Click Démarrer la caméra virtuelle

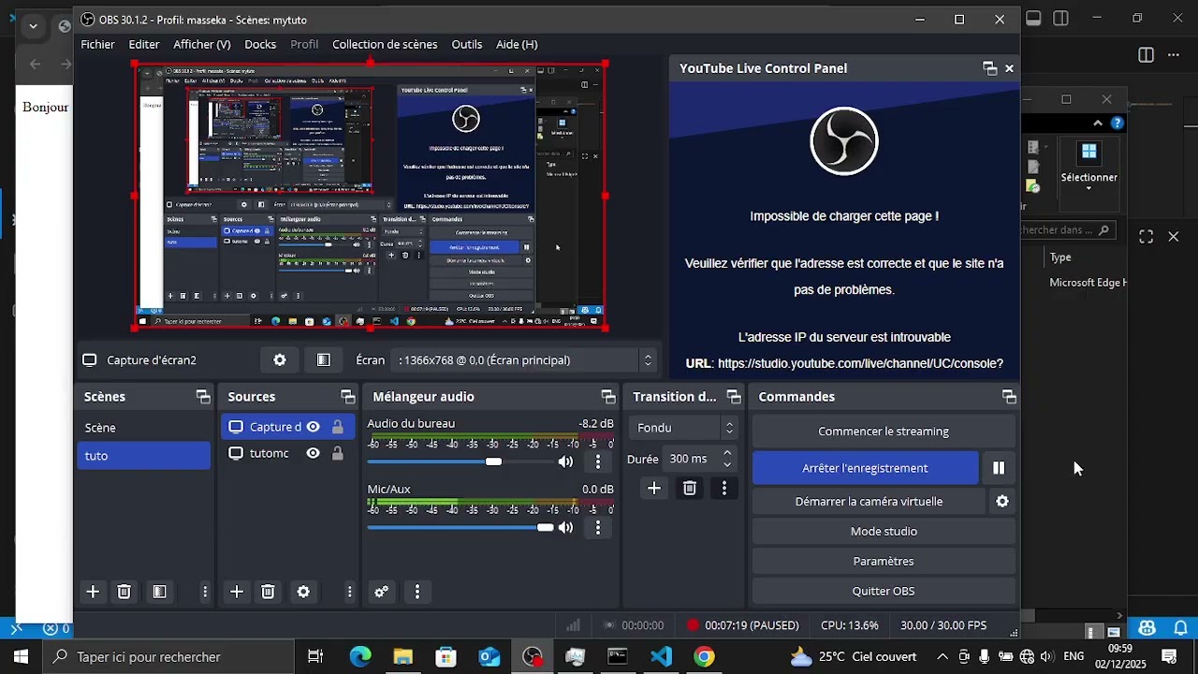click(x=869, y=502)
